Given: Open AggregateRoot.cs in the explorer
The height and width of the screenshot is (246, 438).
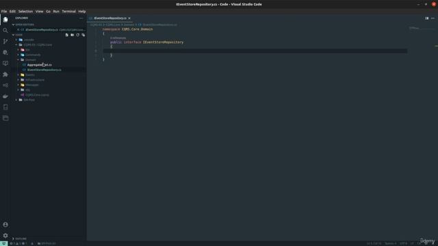Looking at the screenshot, I should (40, 65).
